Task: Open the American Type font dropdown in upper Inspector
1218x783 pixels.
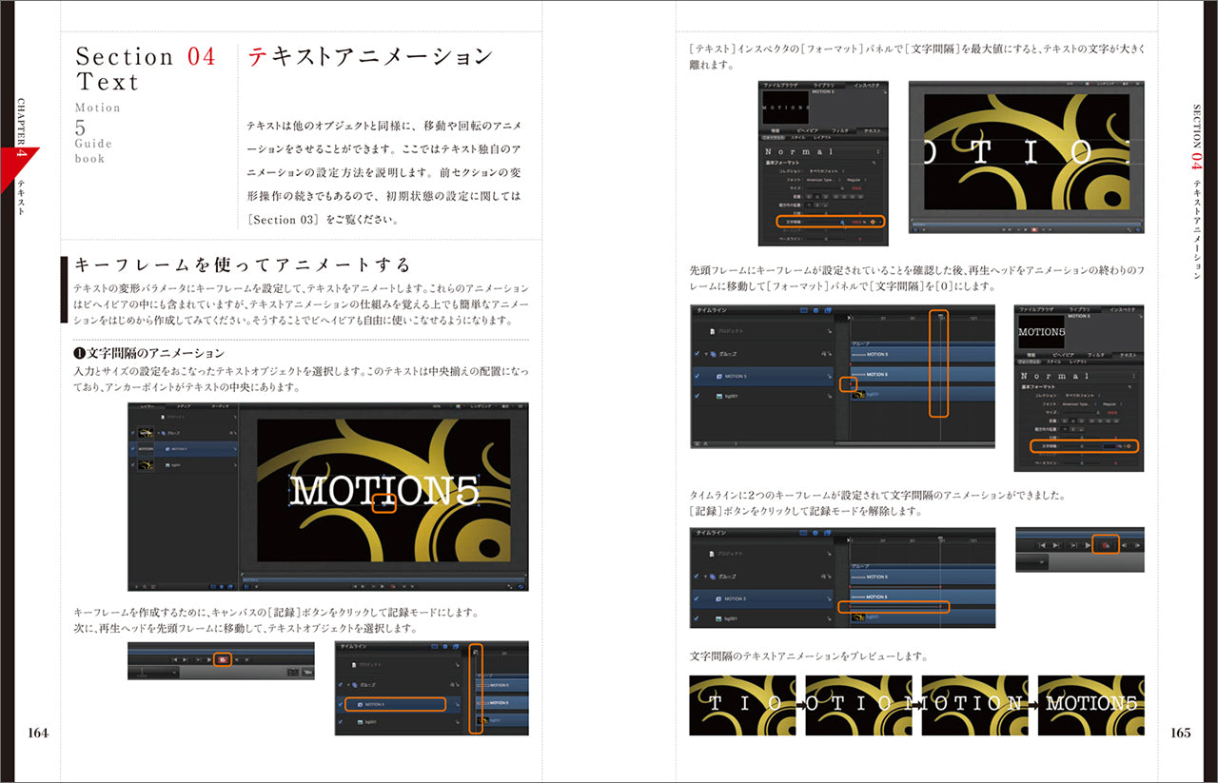Action: [823, 180]
